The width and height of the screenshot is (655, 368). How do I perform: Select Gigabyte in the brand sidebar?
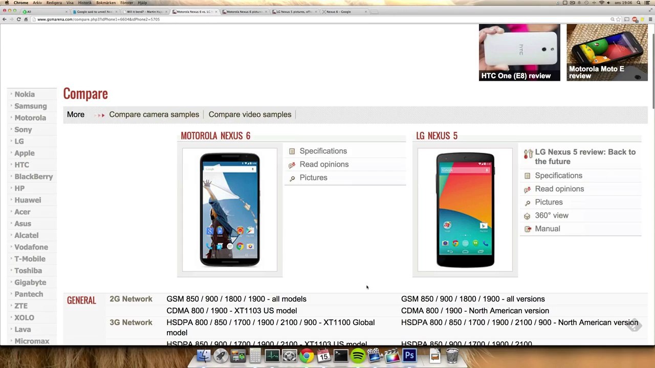point(30,283)
